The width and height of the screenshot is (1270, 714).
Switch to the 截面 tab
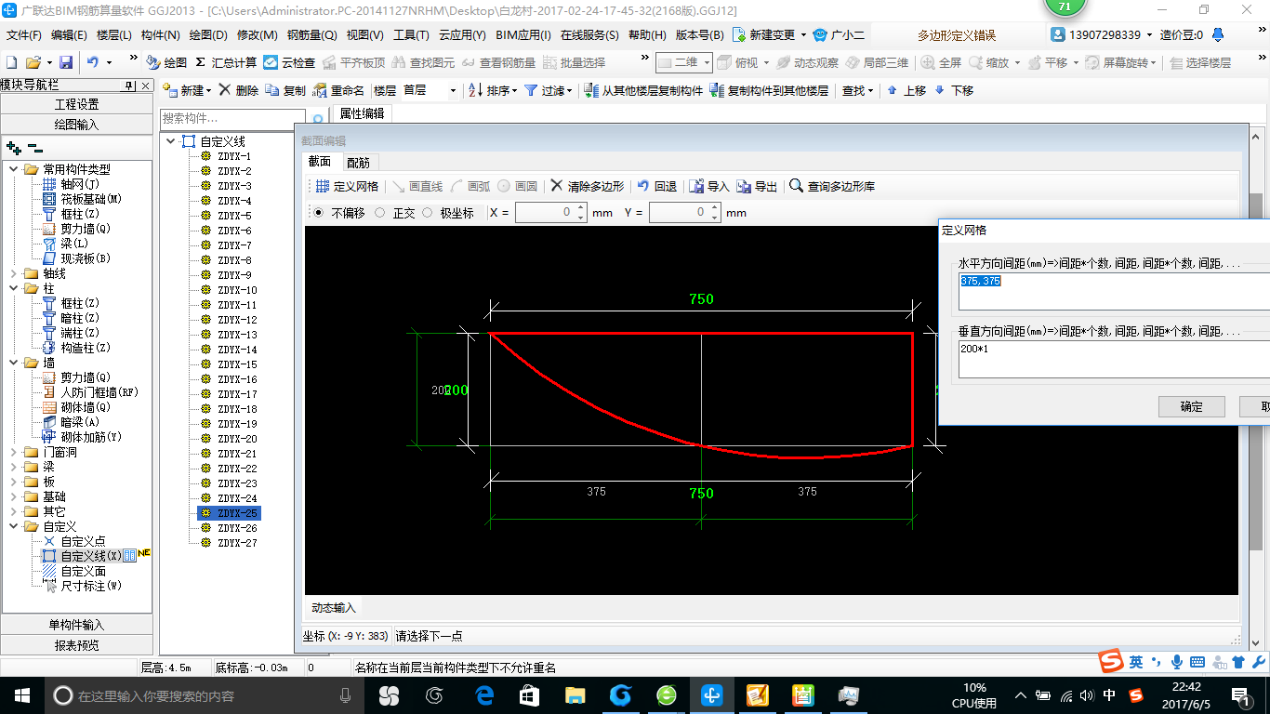tap(320, 162)
